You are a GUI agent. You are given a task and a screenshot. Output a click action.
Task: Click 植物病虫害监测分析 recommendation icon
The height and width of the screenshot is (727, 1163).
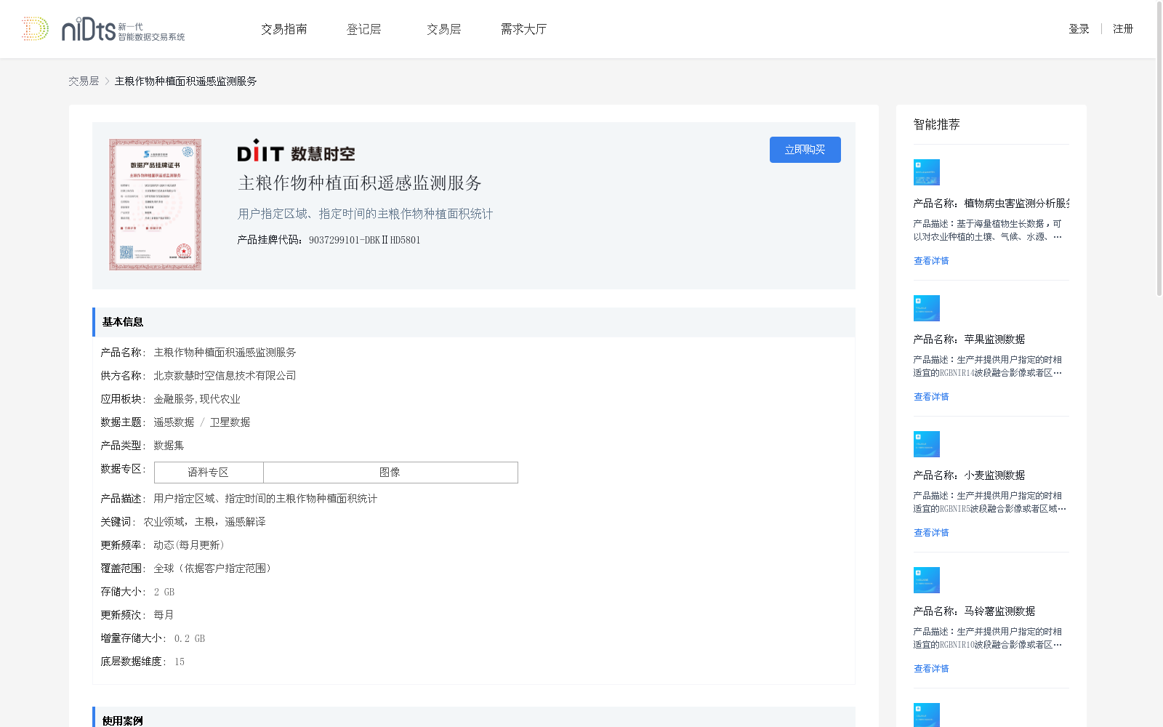point(927,172)
